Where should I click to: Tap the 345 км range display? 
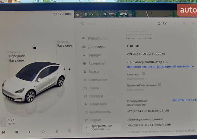pyautogui.click(x=58, y=14)
